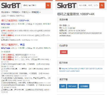Click the file icon for the 80G世界经典文学 torrent row
Screen dimensions: 107x95
coord(2,85)
